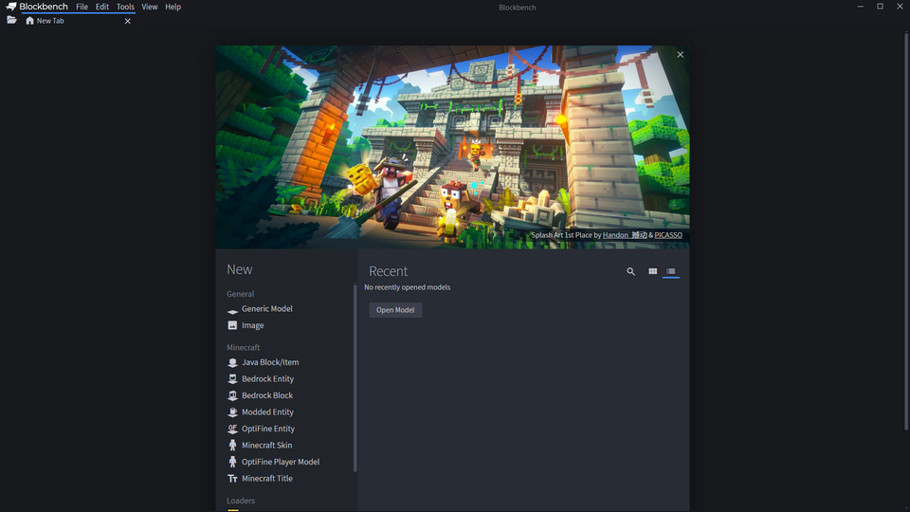Open the Edit menu
This screenshot has width=910, height=512.
pyautogui.click(x=102, y=7)
